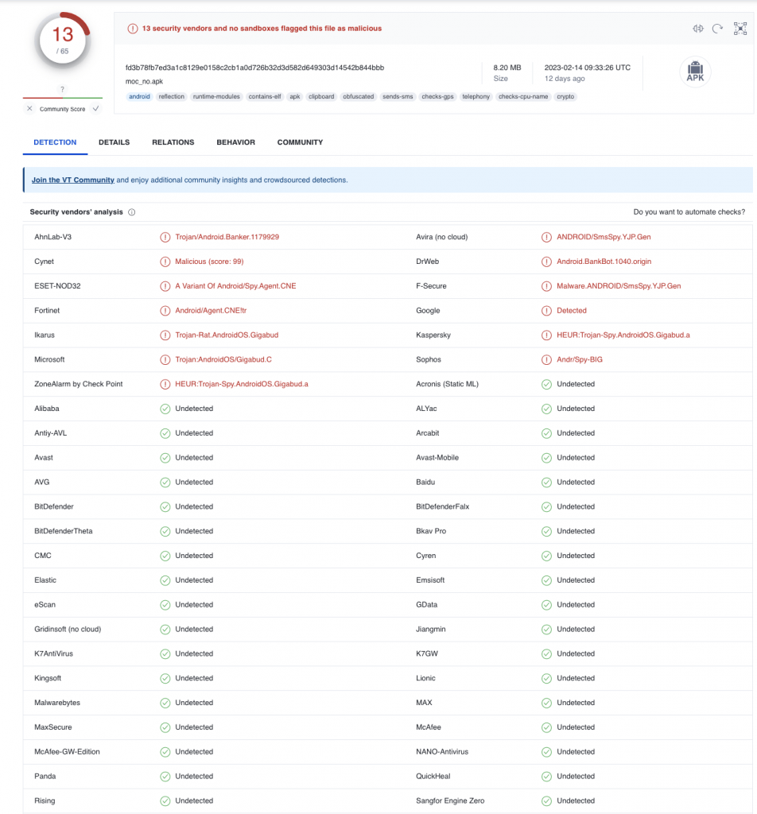
Task: Click the Community Score label
Action: tap(62, 109)
